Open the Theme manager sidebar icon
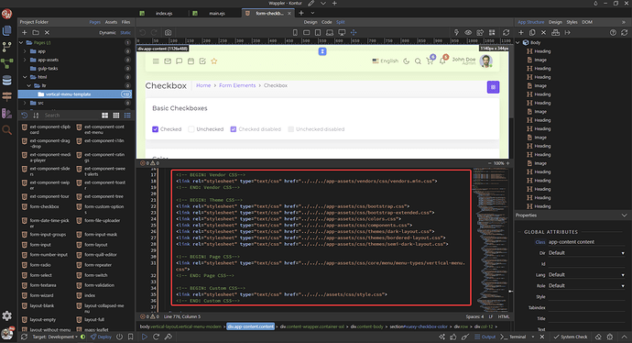 coord(6,114)
